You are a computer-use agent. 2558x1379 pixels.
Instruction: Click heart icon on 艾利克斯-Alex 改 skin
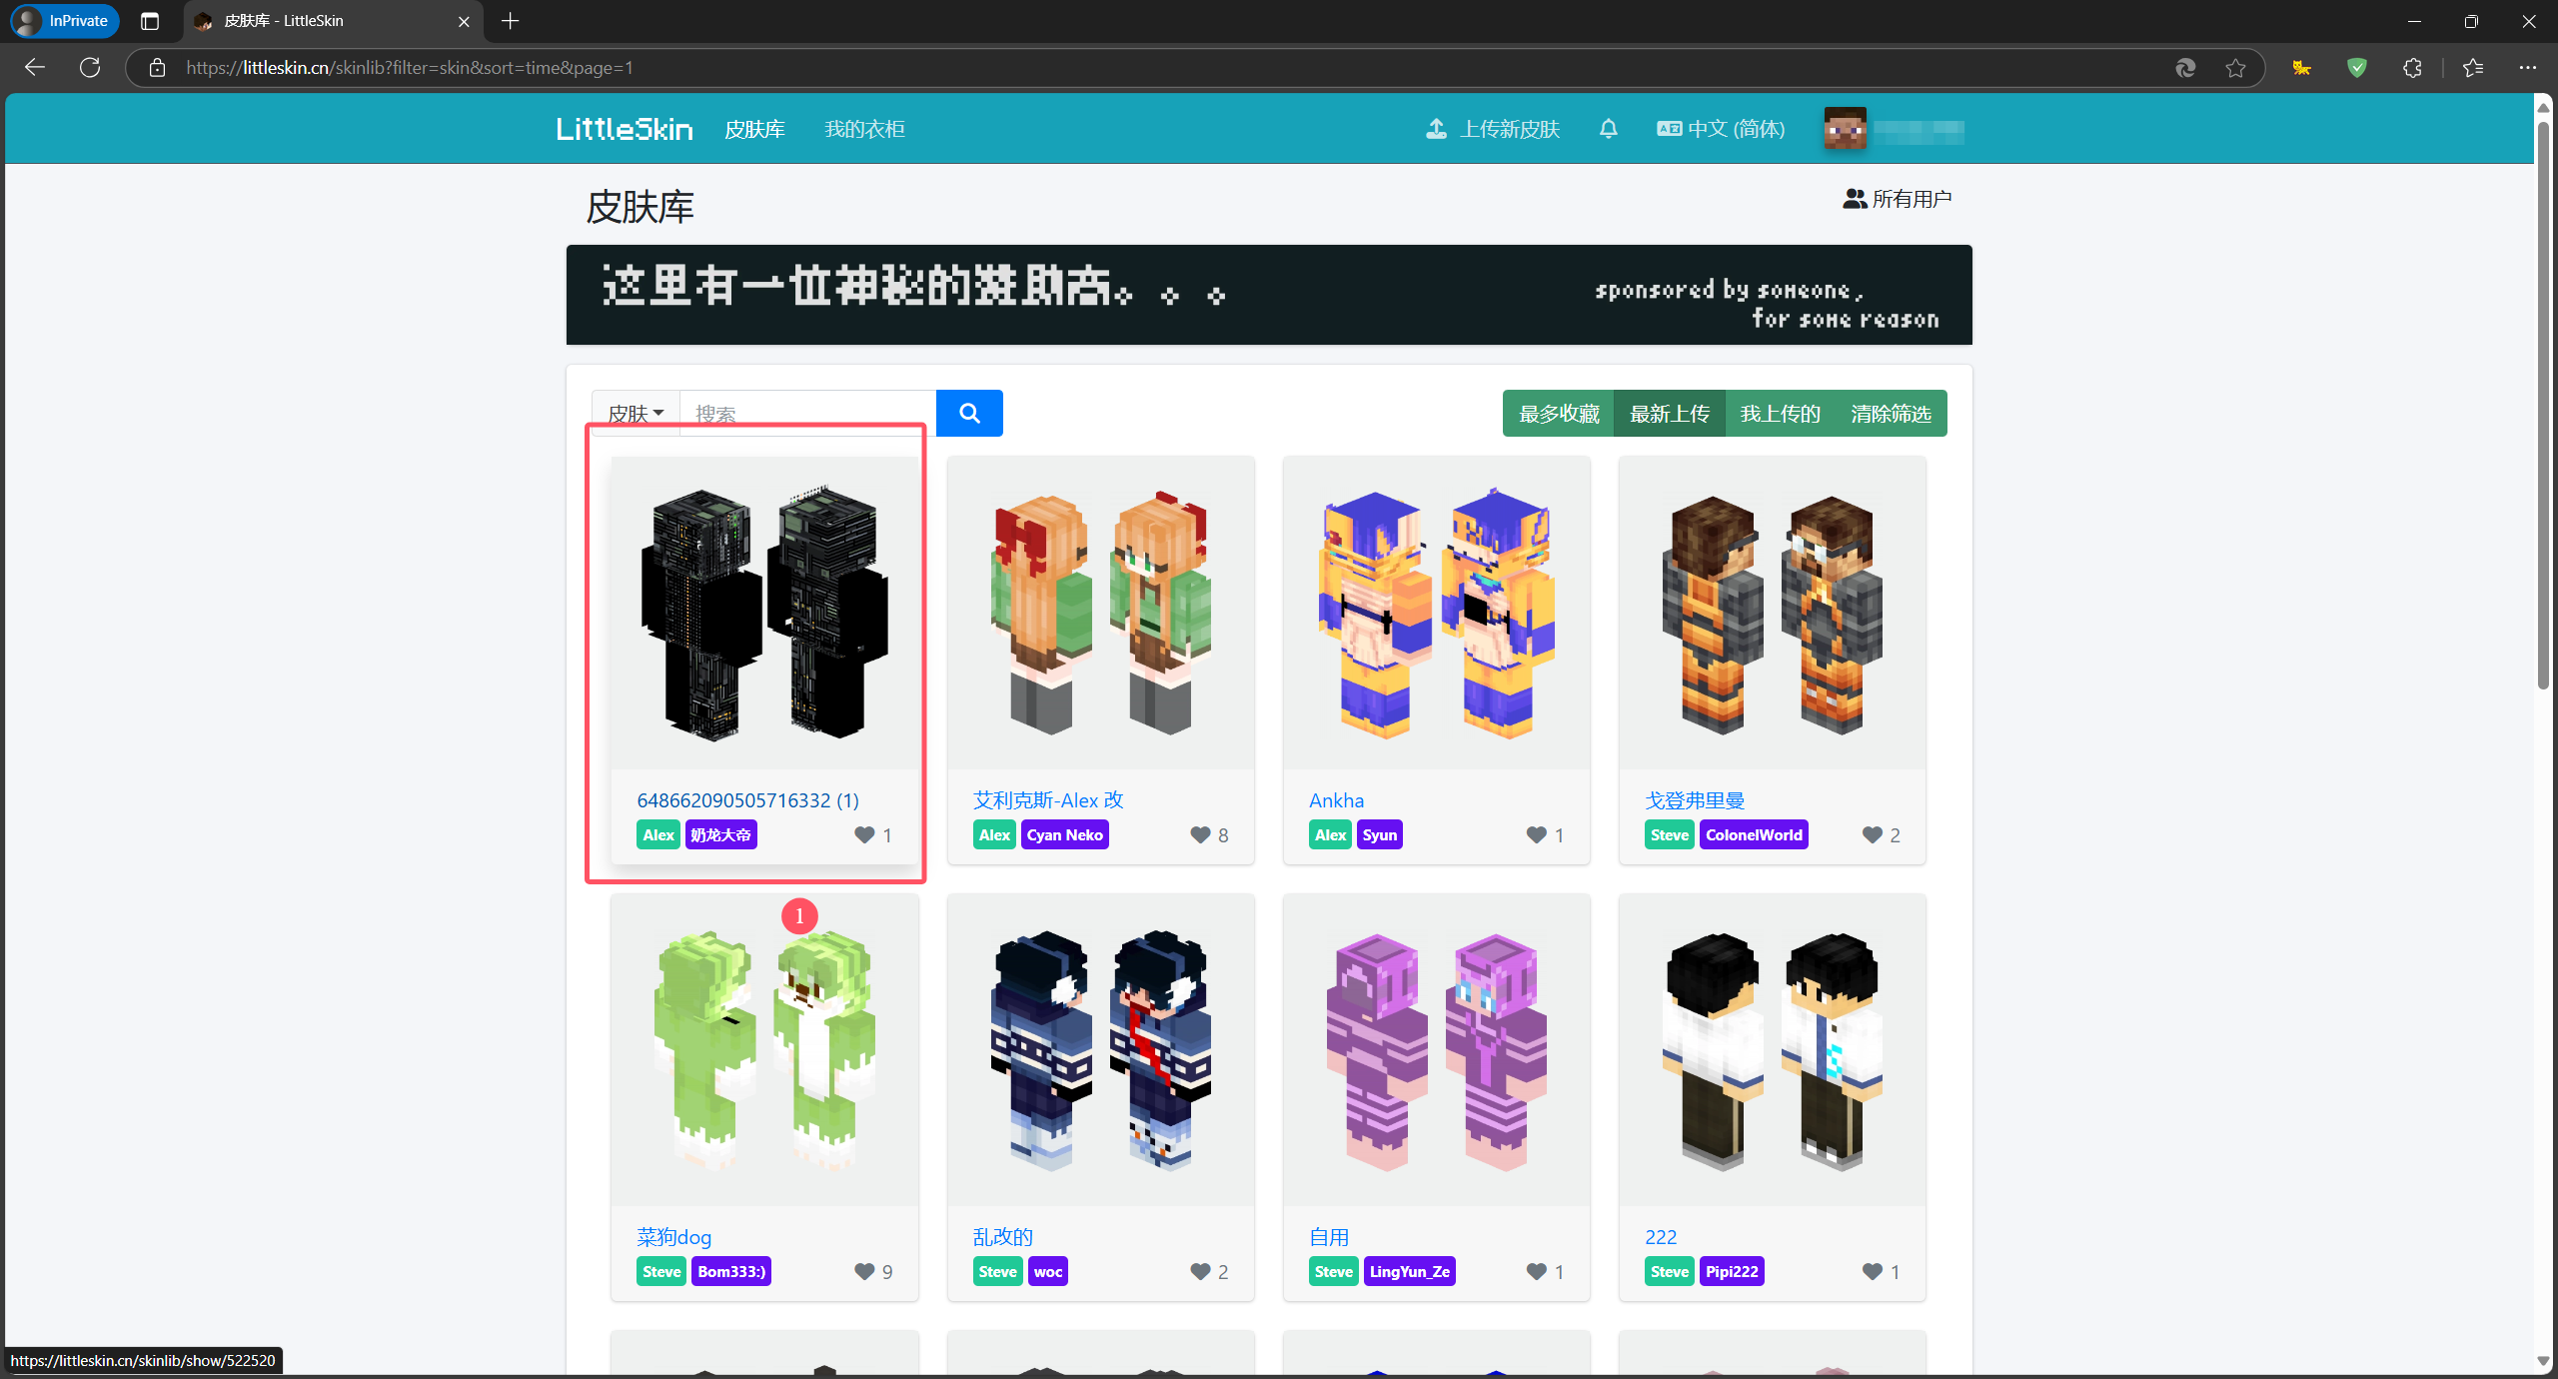1200,834
